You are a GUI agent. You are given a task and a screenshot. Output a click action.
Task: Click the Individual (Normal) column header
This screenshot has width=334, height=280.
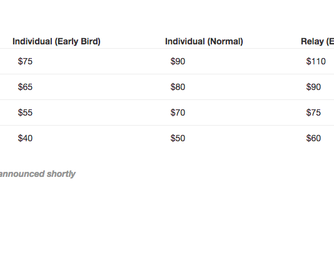coord(204,41)
